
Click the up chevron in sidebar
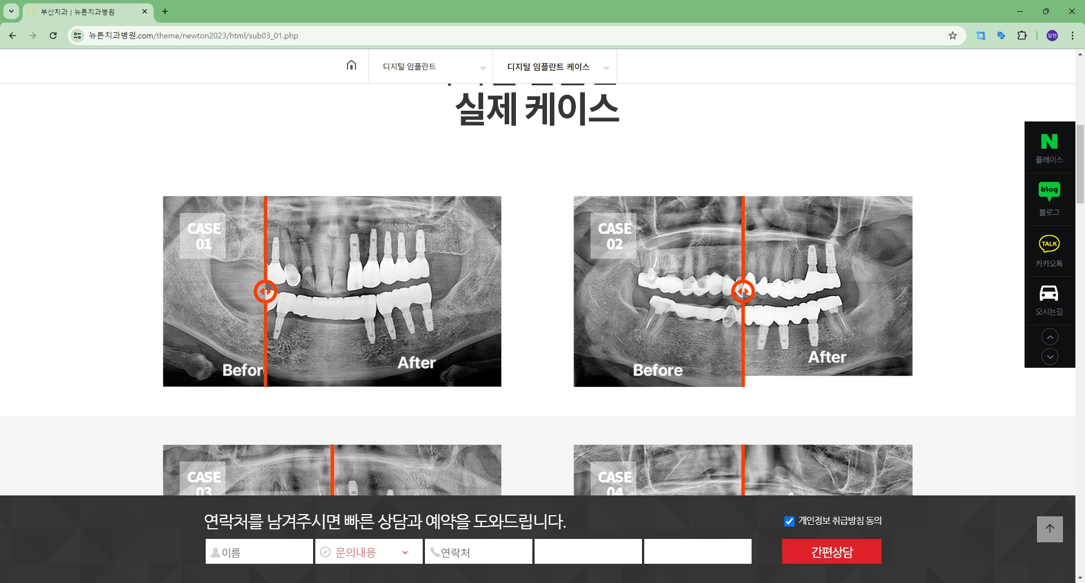(1050, 336)
